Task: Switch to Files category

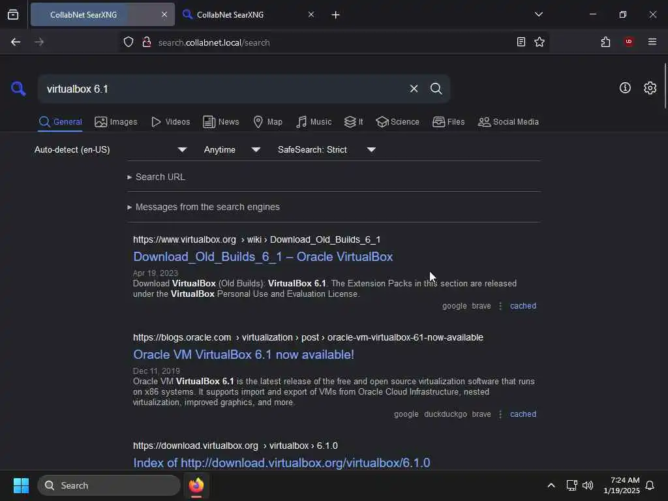Action: 448,122
